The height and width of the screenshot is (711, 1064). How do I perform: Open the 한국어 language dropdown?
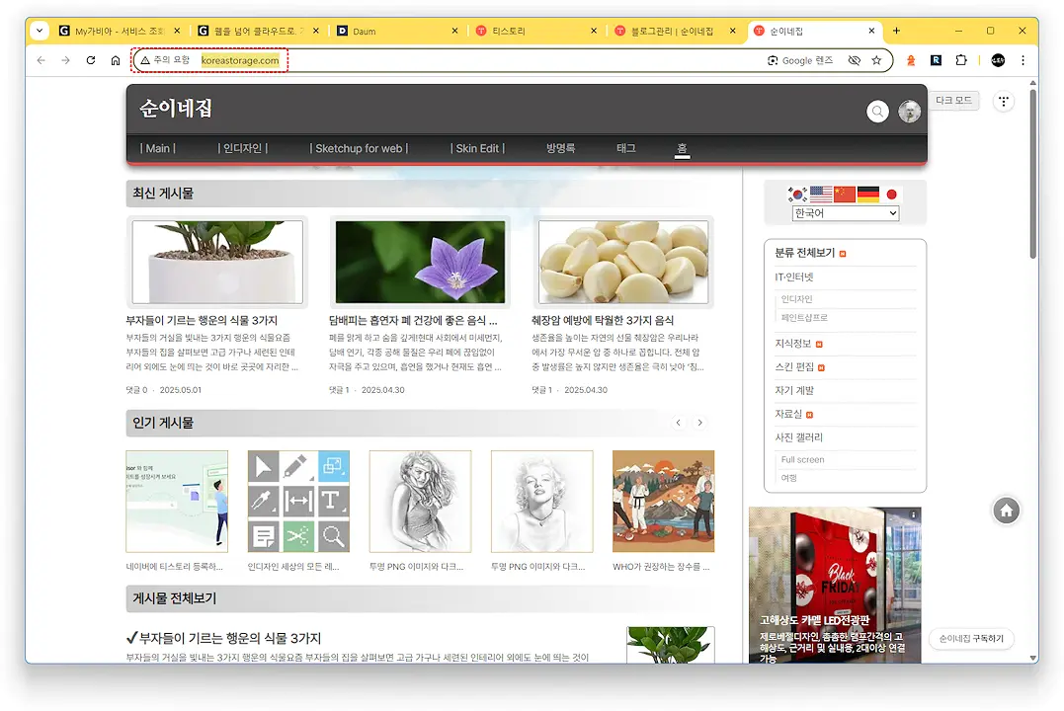(x=845, y=212)
